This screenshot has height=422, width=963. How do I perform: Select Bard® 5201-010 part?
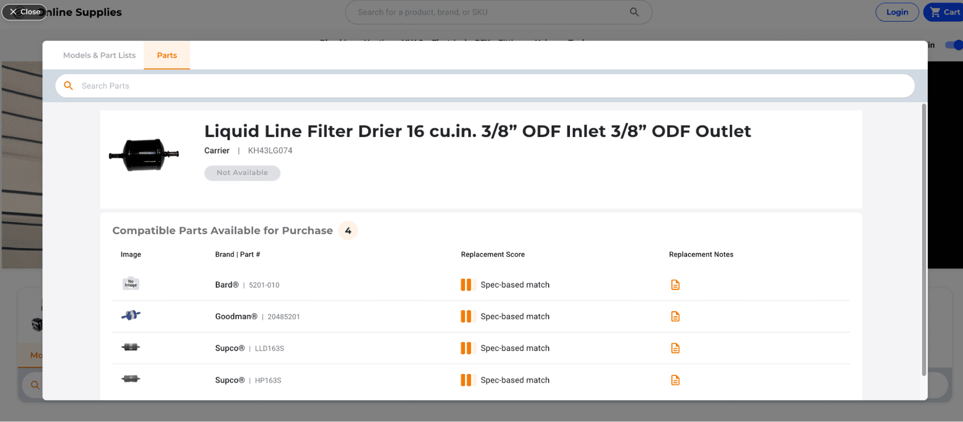tap(247, 285)
